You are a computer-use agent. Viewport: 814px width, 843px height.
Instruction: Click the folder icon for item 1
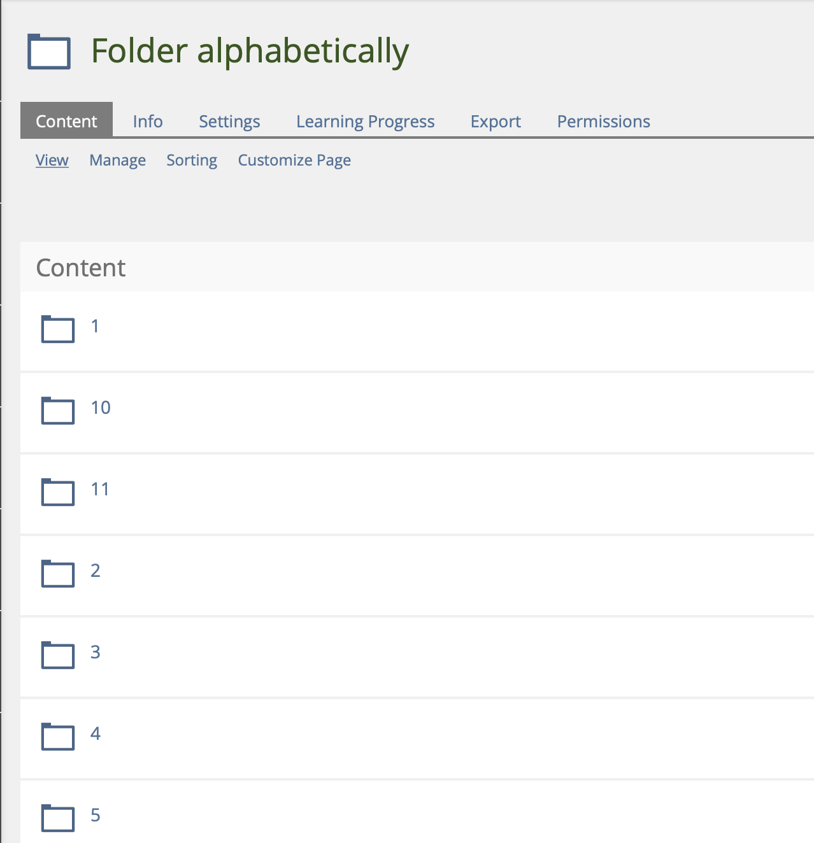(x=58, y=329)
